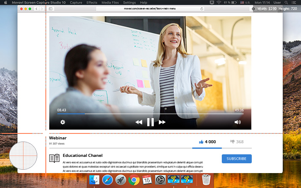
Task: Open the Capture menu
Action: coord(76,3)
